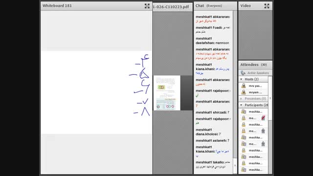
Task: Click the first microphone icon in Participants
Action: (263, 131)
